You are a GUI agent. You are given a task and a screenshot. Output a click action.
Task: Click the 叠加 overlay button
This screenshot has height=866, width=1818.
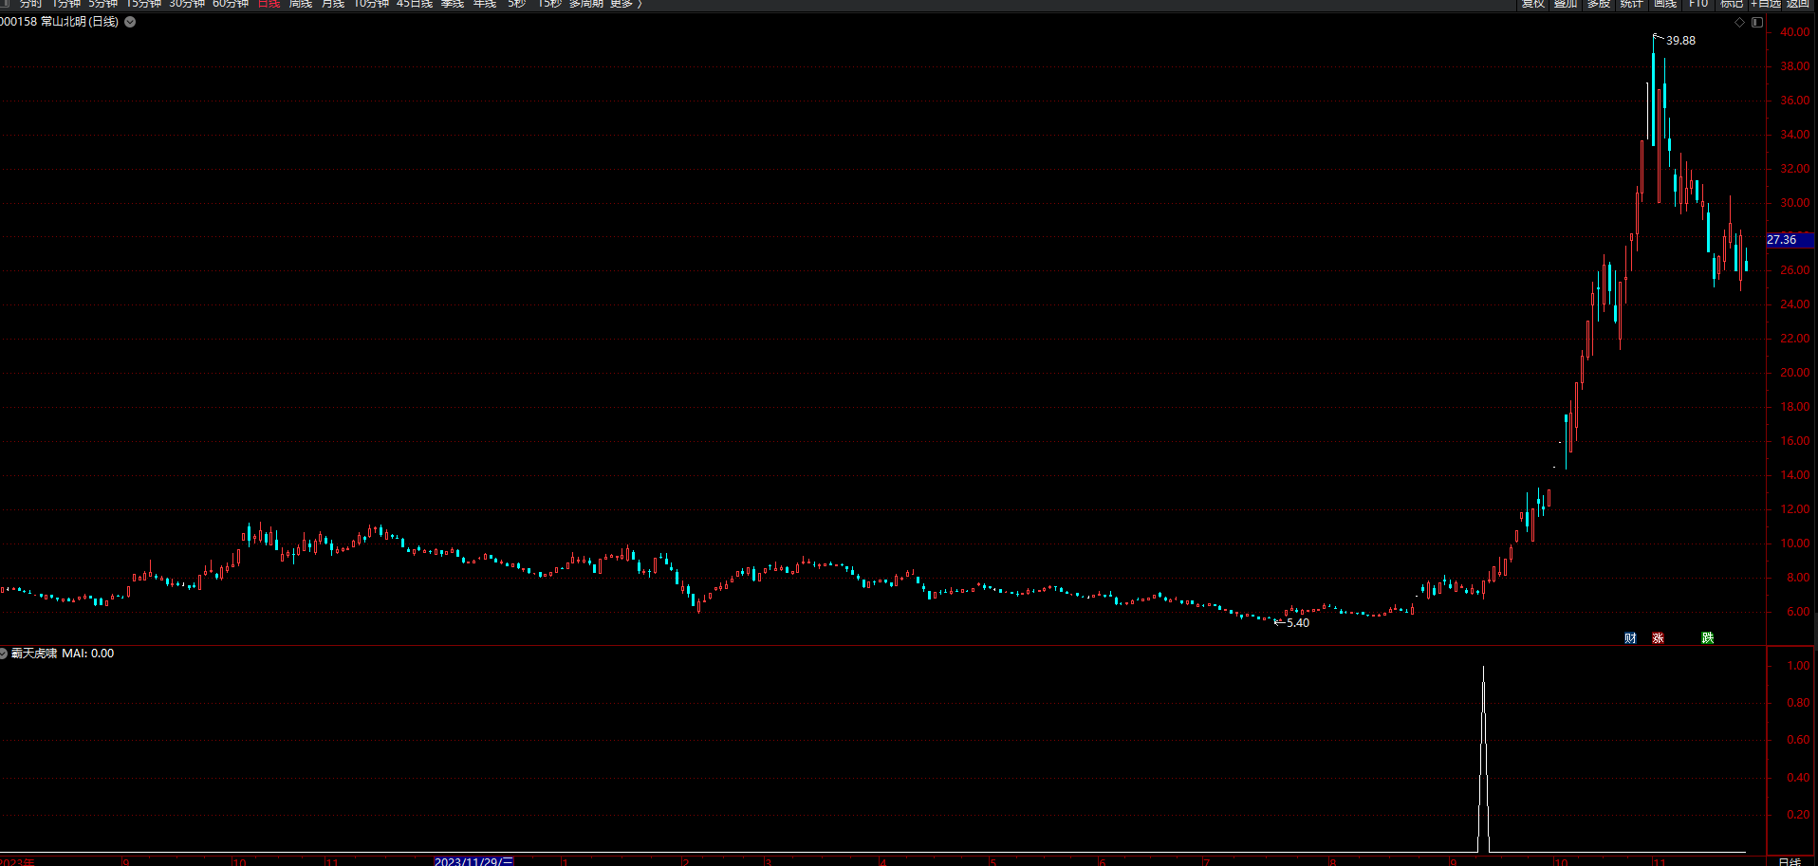pos(1566,4)
